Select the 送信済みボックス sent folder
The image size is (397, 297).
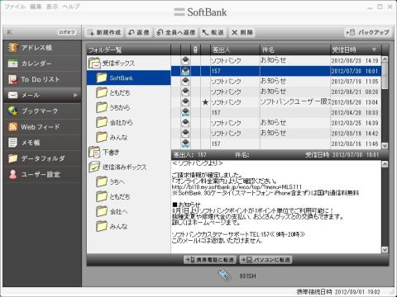pyautogui.click(x=128, y=167)
